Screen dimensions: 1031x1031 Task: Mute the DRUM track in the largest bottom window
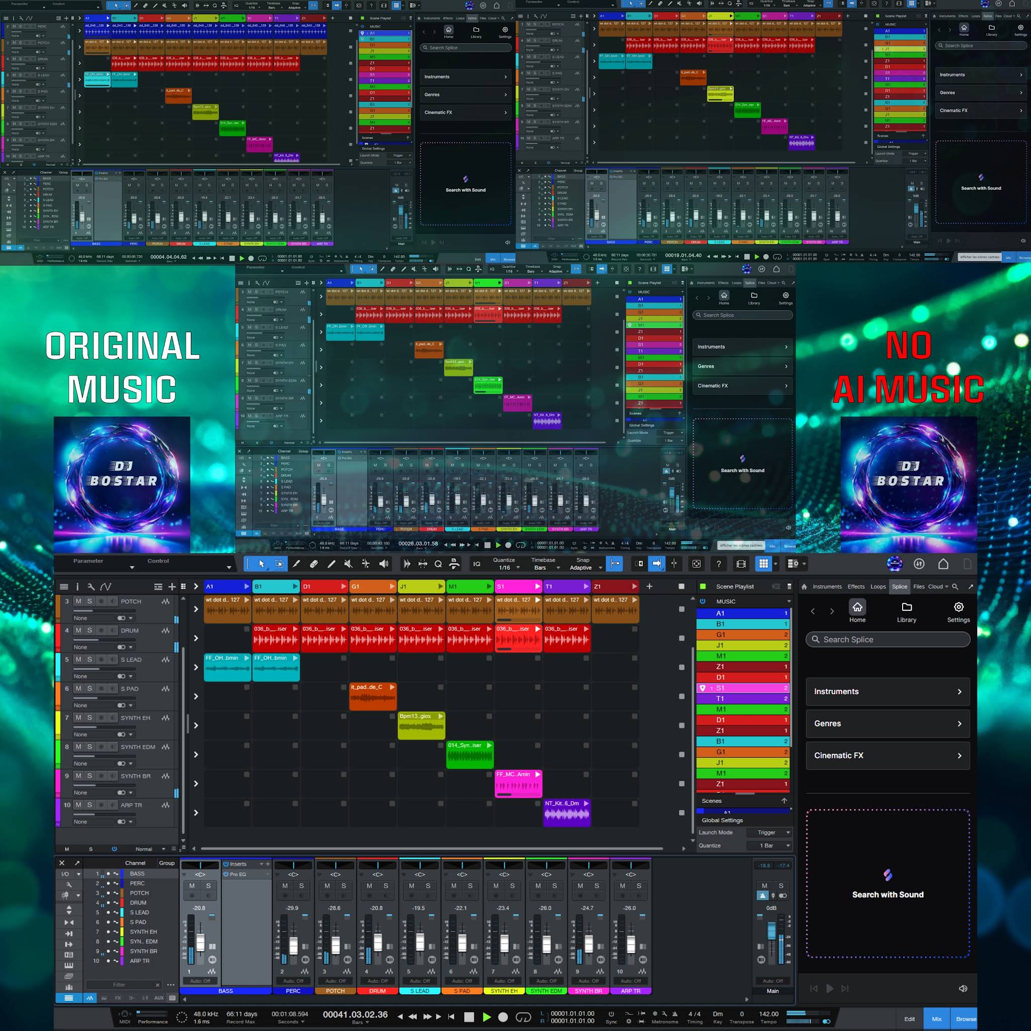pyautogui.click(x=79, y=630)
